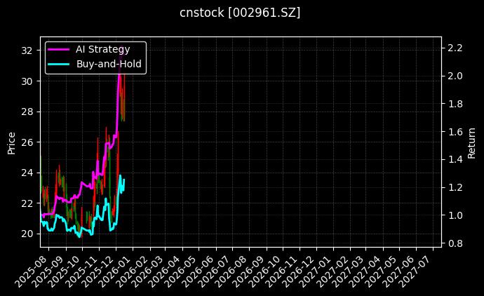
Task: Click the chart title cnstock [002961.SZ]
Action: tap(241, 13)
